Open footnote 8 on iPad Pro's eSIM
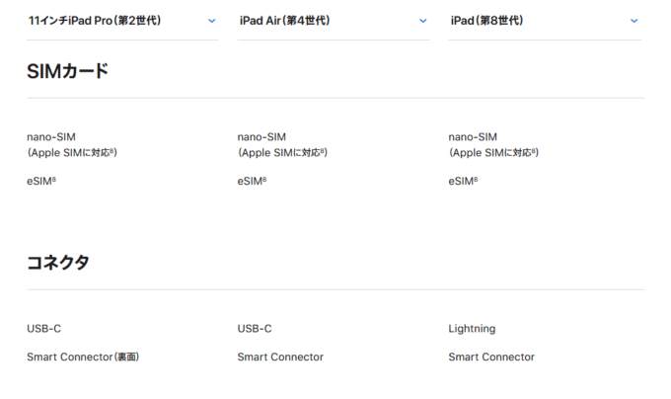This screenshot has width=671, height=399. (54, 179)
